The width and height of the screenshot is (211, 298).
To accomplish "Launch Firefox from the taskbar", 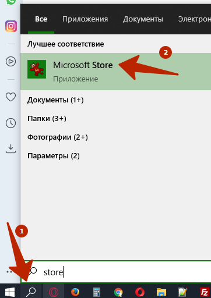I will coord(75,292).
